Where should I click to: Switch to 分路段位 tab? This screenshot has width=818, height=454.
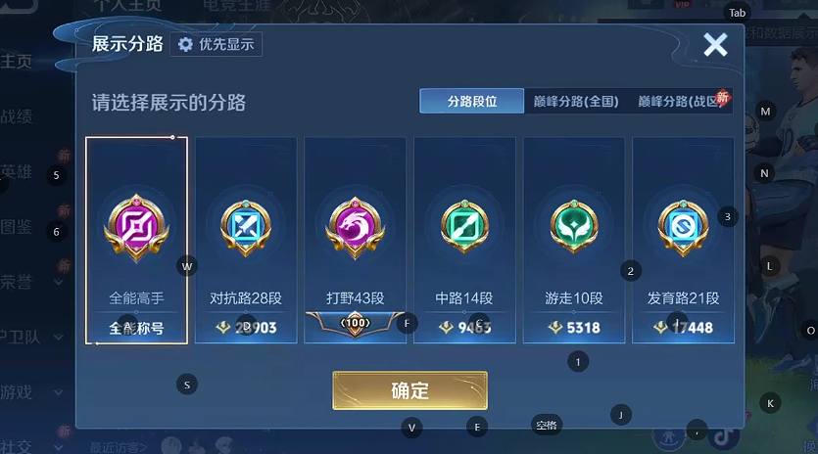[x=471, y=101]
